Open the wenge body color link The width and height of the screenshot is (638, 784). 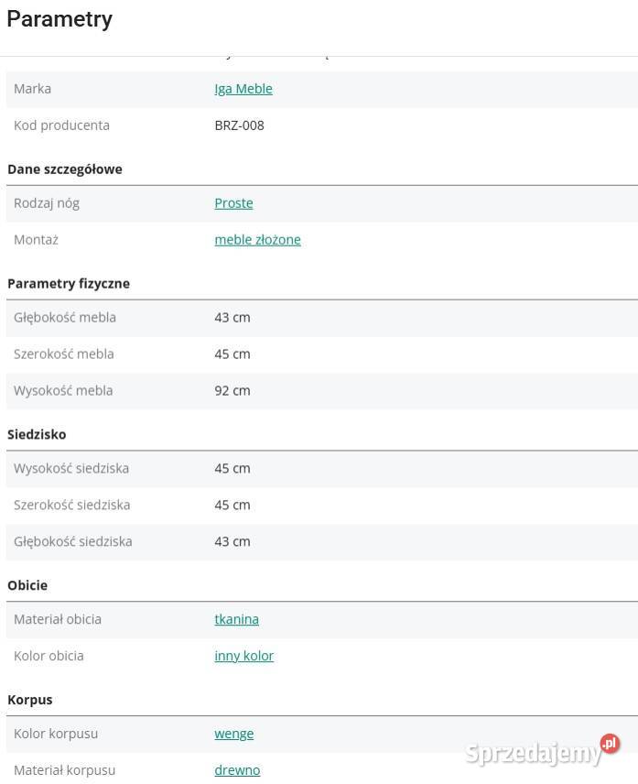(233, 734)
